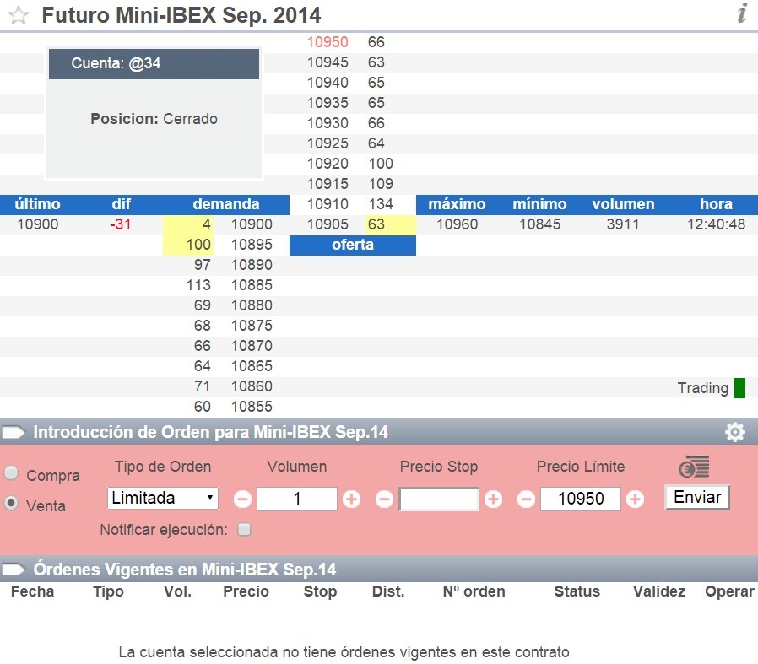This screenshot has width=758, height=664.
Task: Select the Compra radio button
Action: tap(11, 472)
